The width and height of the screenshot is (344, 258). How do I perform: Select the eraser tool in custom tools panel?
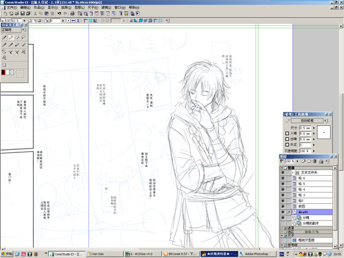[x=17, y=37]
